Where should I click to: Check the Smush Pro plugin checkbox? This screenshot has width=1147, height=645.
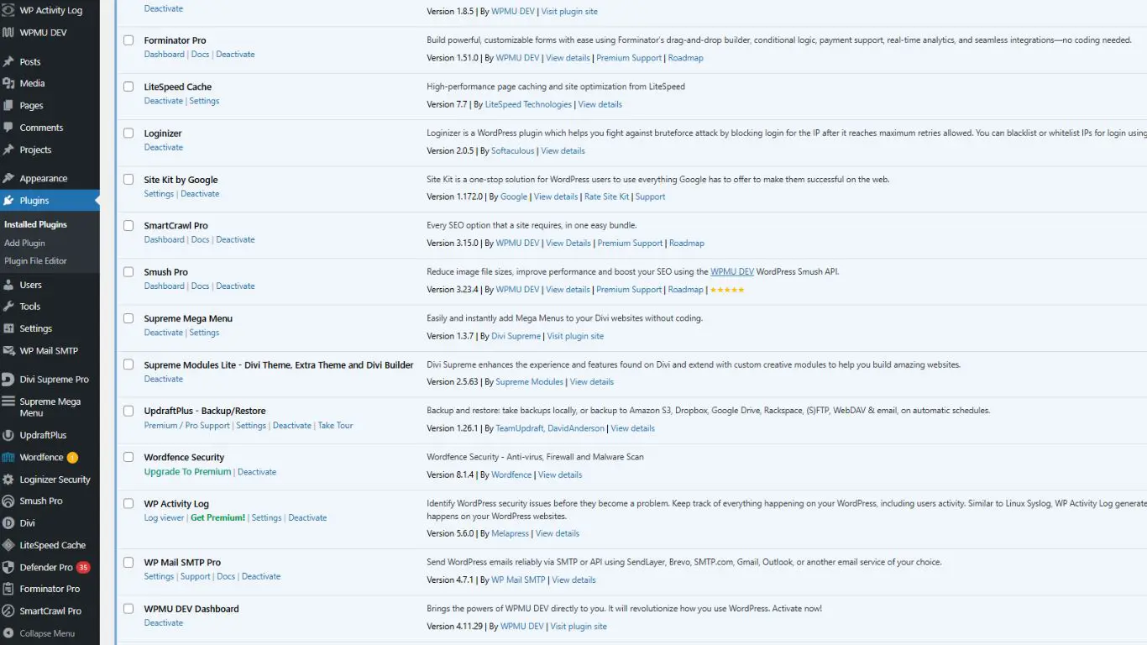click(128, 272)
